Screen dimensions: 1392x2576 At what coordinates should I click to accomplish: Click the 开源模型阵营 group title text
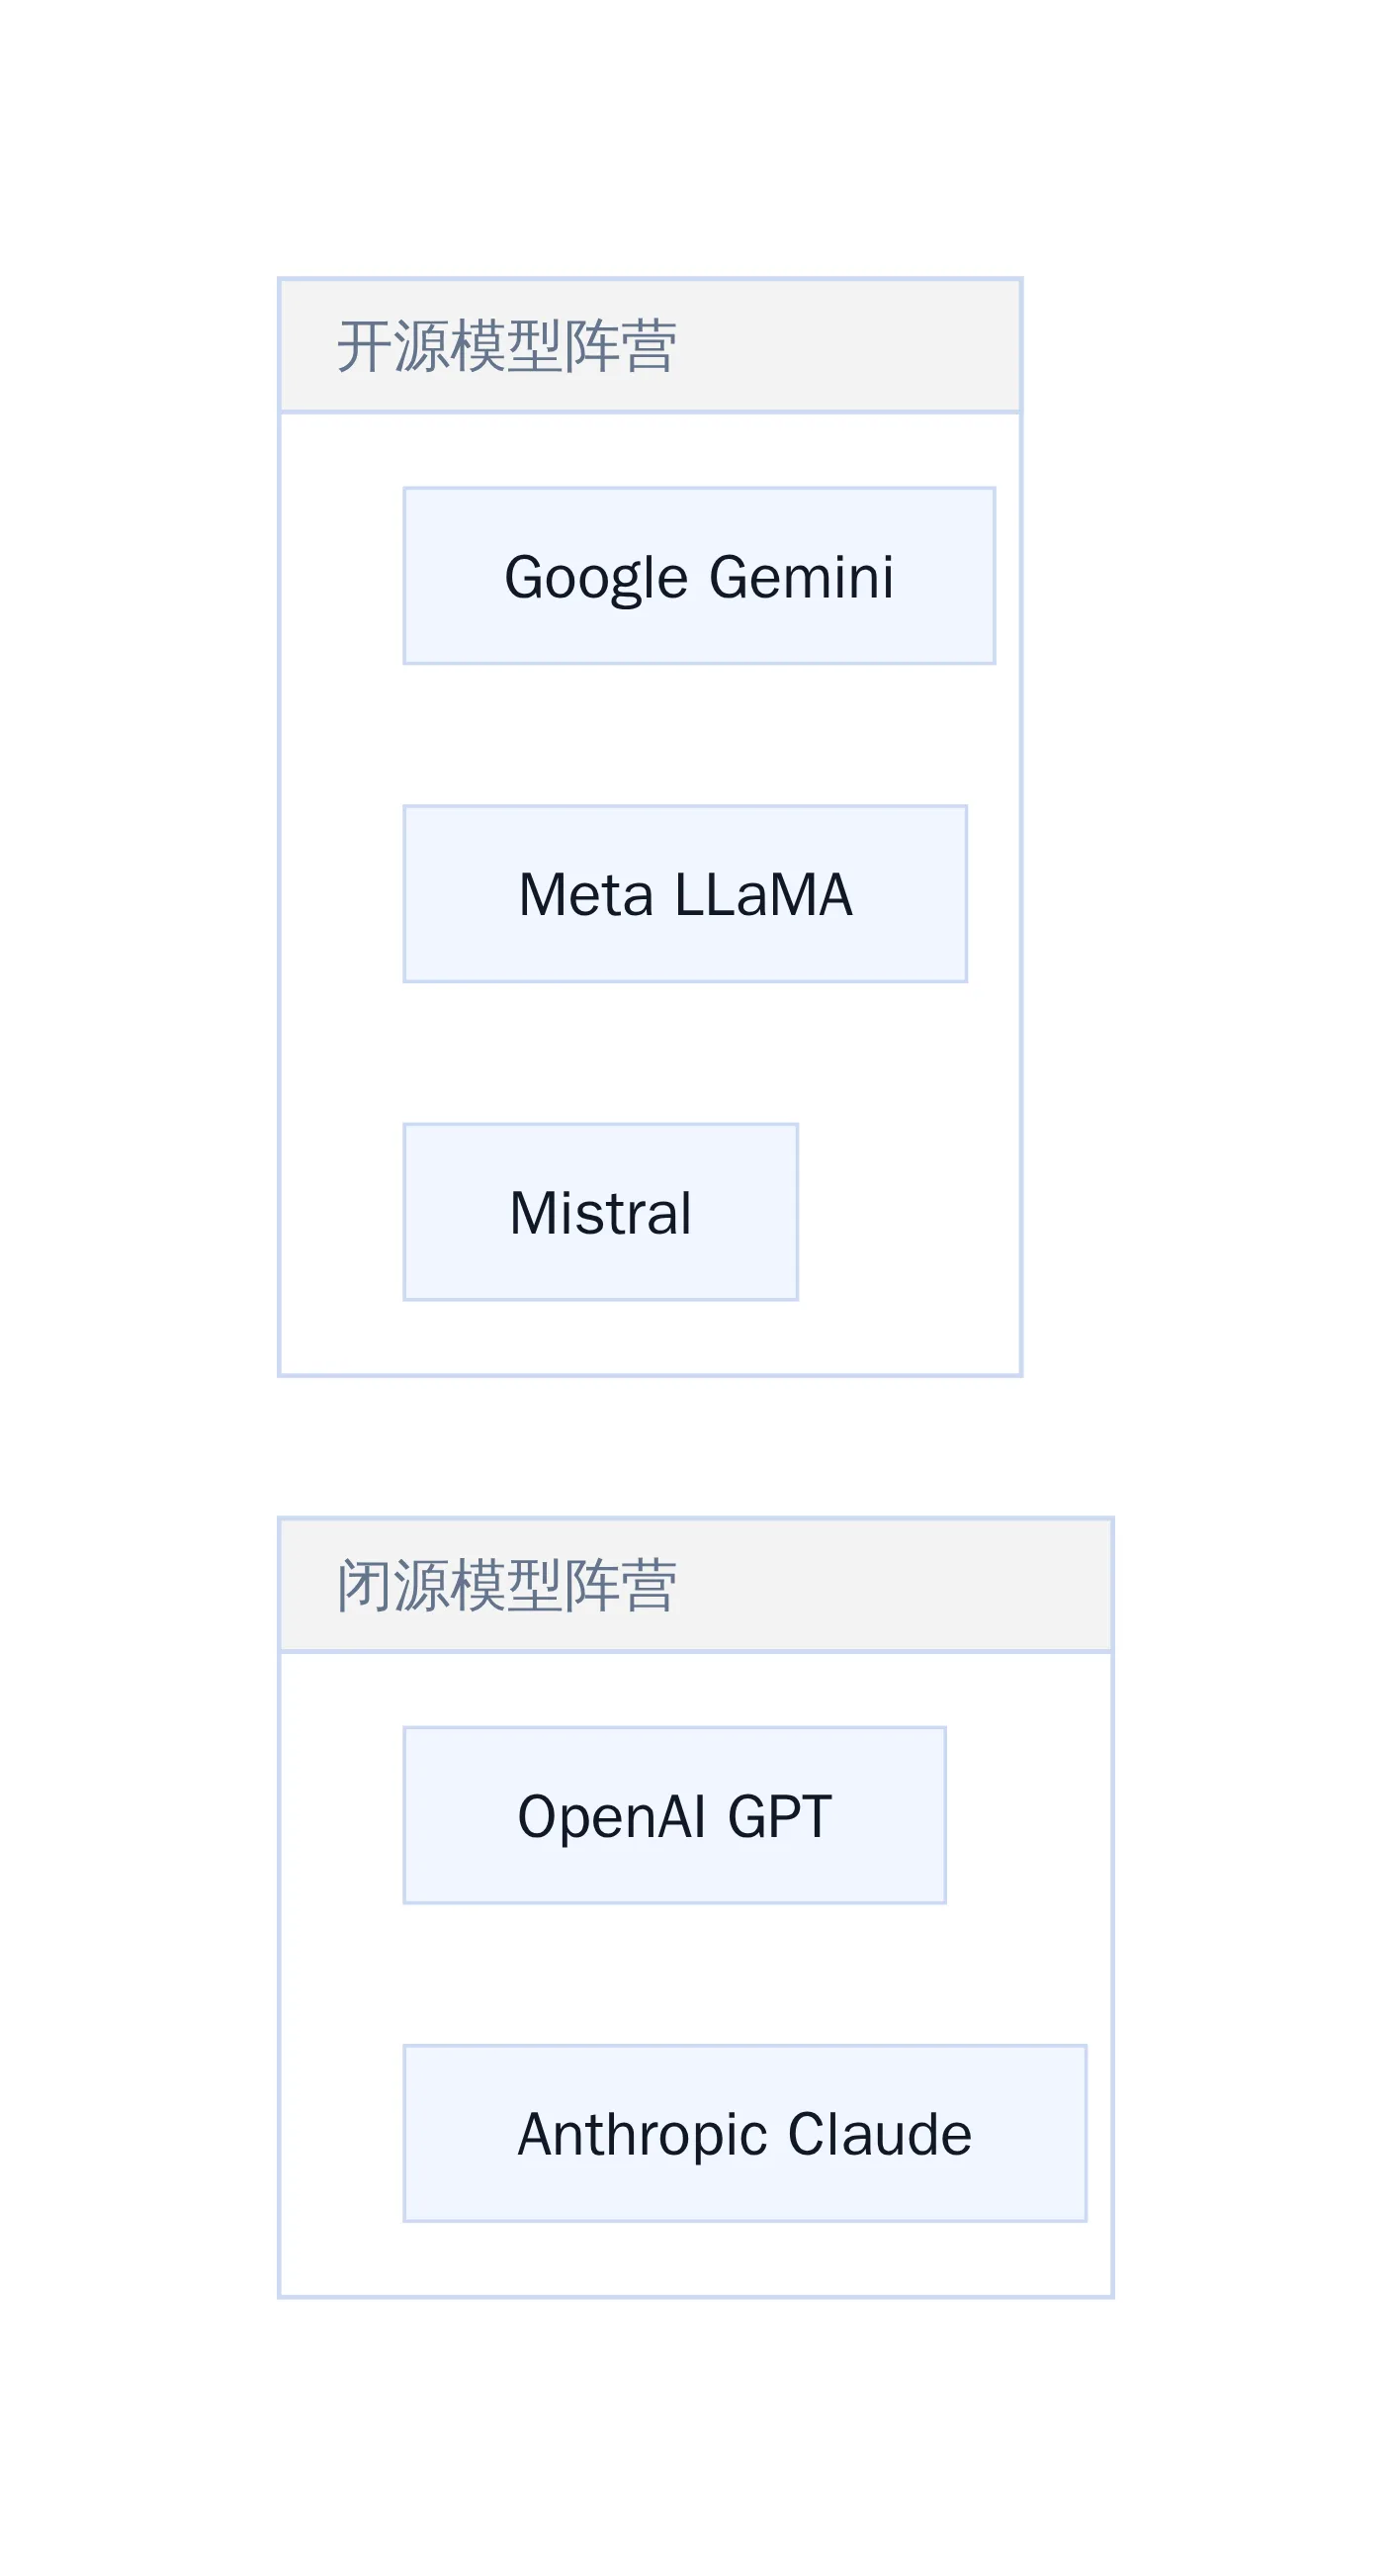pyautogui.click(x=506, y=346)
